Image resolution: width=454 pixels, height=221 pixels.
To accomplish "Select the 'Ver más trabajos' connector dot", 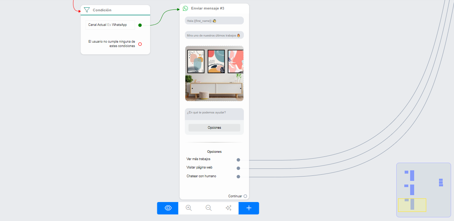I will coord(238,160).
